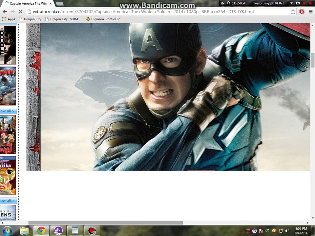Open the document editor taskbar icon
The image size is (315, 236).
point(75,231)
